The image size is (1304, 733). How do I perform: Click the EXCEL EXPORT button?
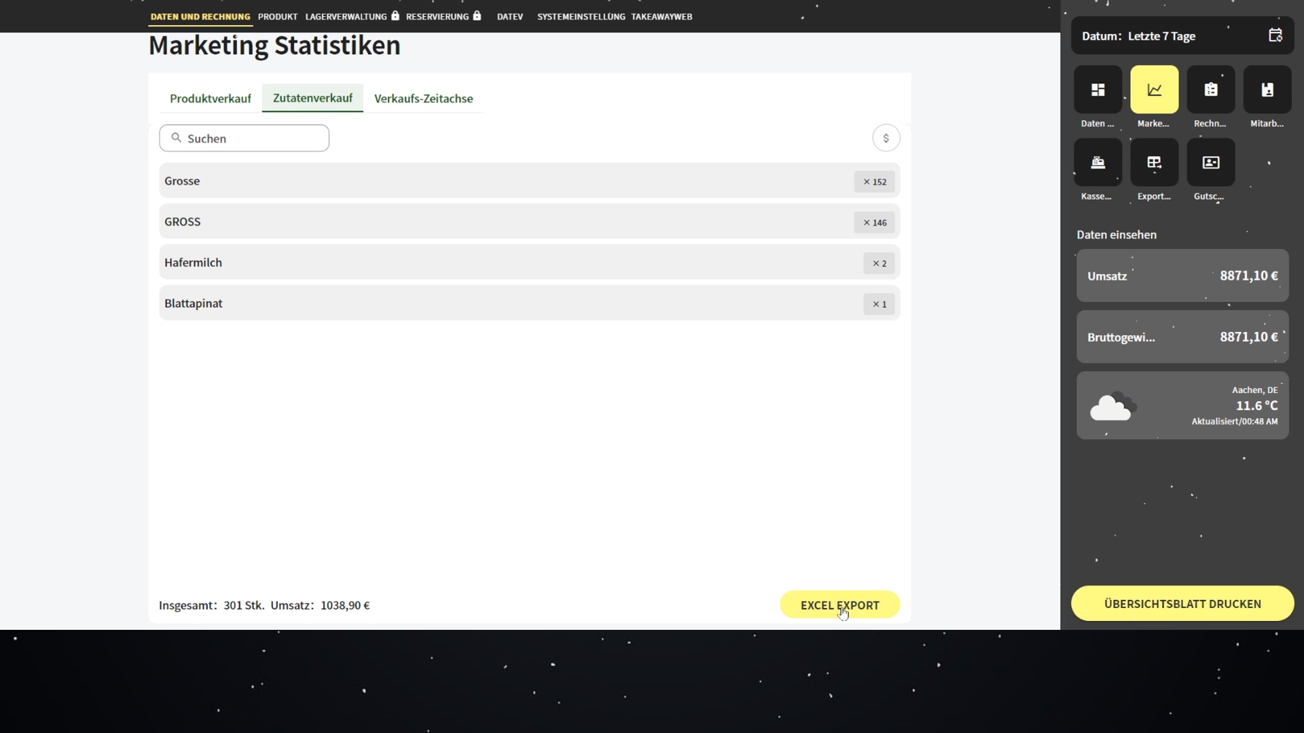point(839,605)
